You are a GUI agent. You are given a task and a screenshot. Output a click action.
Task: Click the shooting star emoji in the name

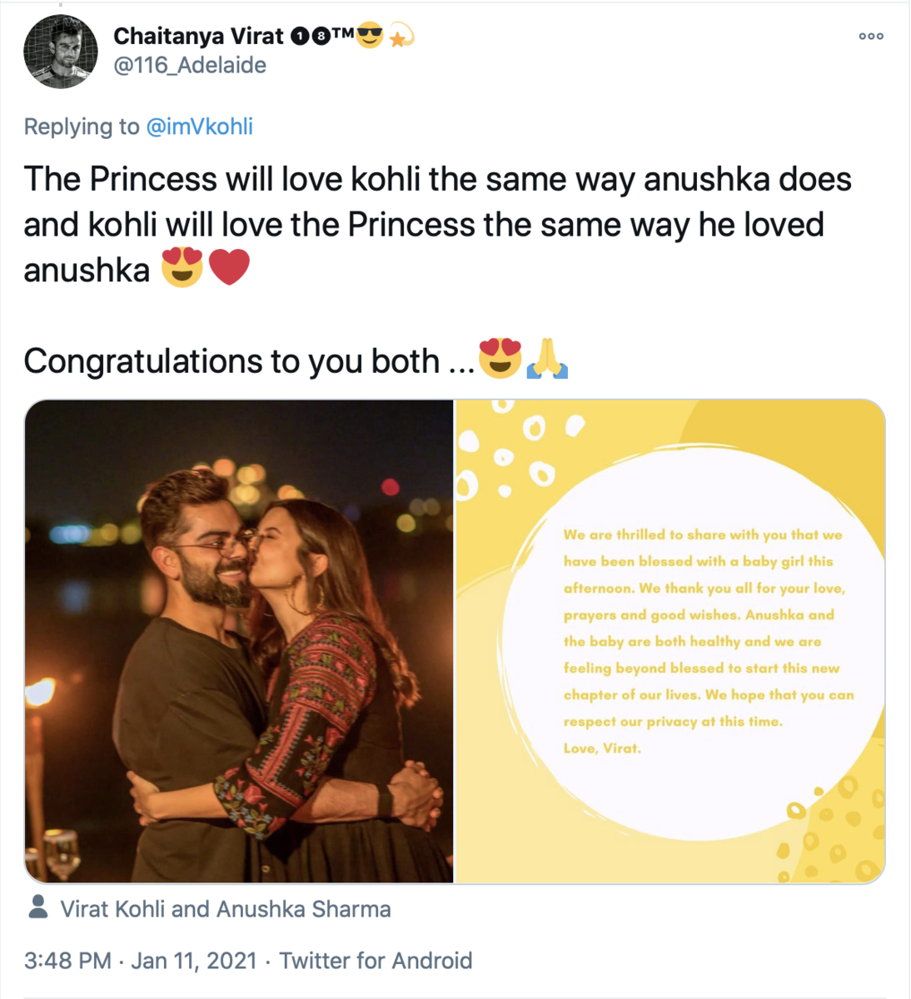pyautogui.click(x=401, y=37)
